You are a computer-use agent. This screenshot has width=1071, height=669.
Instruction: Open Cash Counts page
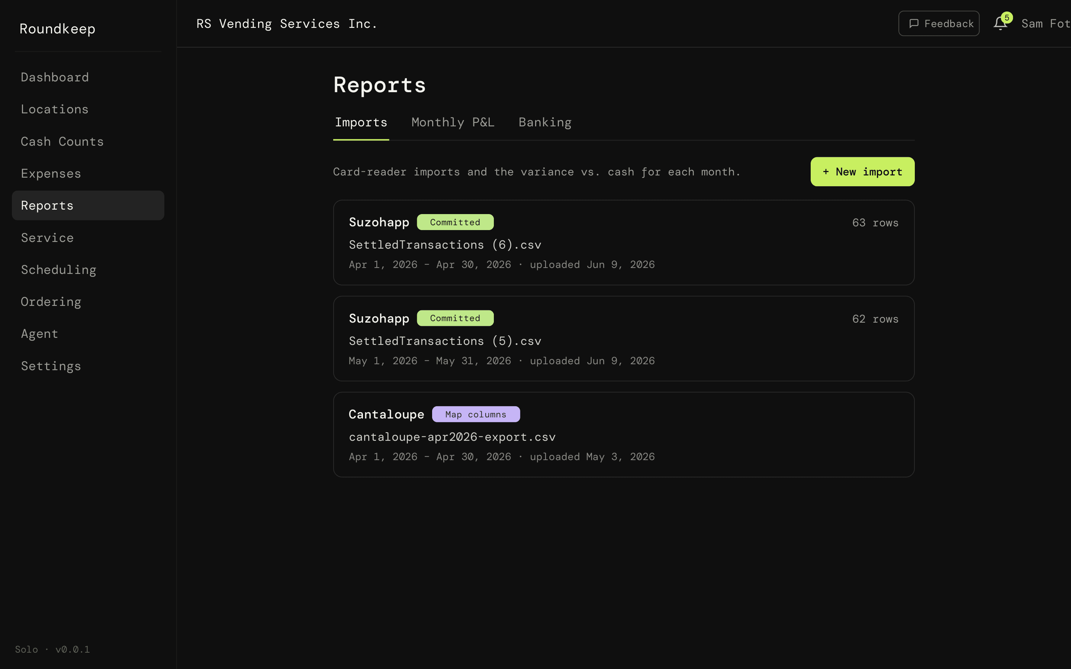(x=88, y=142)
